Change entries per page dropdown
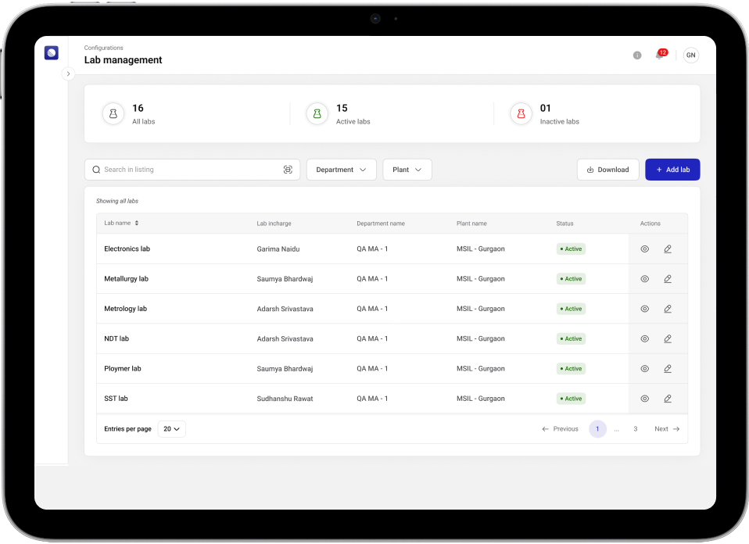This screenshot has width=749, height=544. [x=171, y=429]
